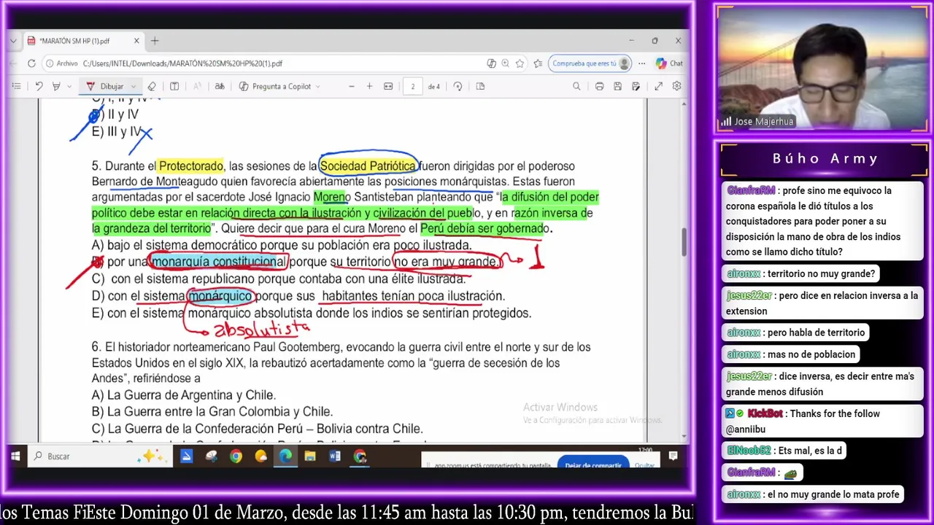Click the Jose Majerhua webcam video
934x525 pixels.
click(x=824, y=68)
